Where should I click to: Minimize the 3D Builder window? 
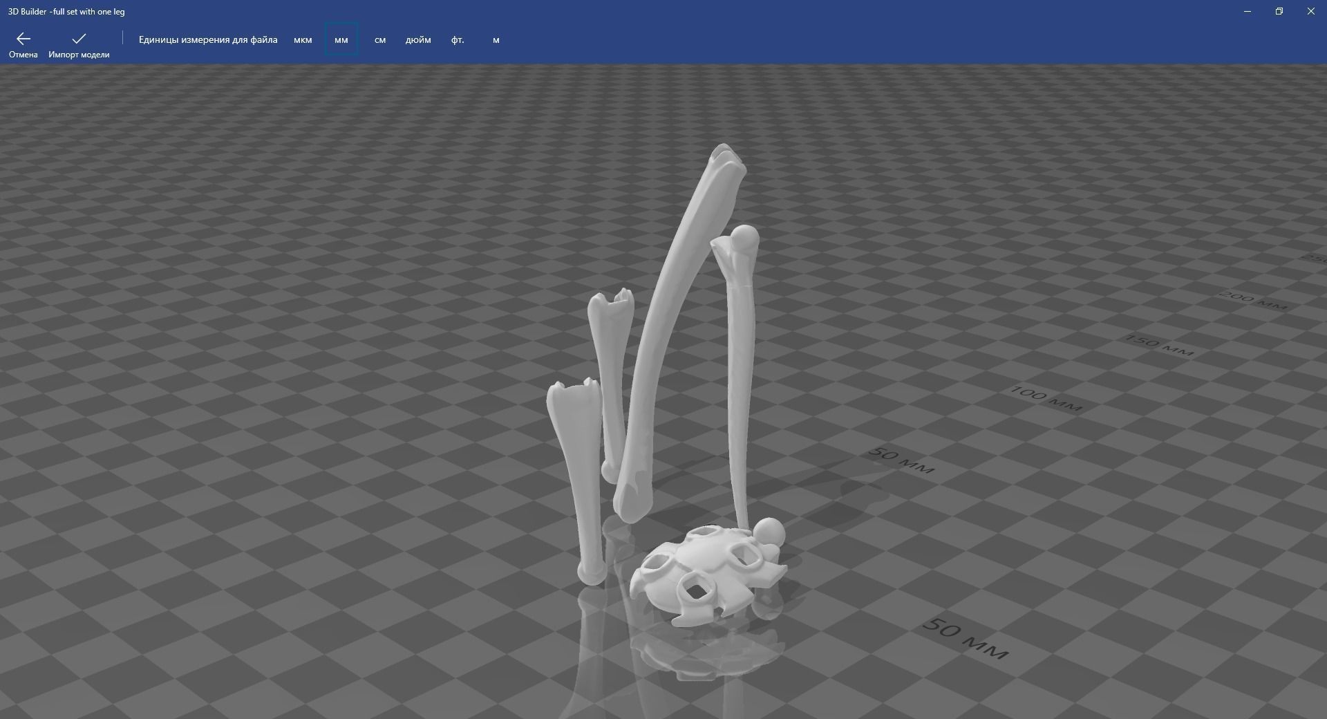coord(1248,11)
